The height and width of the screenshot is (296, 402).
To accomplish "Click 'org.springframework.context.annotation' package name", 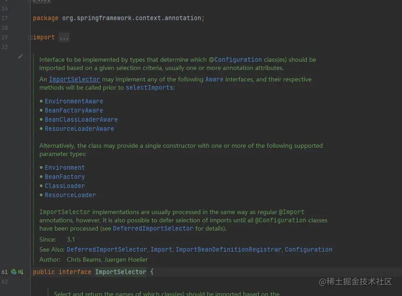I will click(x=132, y=18).
